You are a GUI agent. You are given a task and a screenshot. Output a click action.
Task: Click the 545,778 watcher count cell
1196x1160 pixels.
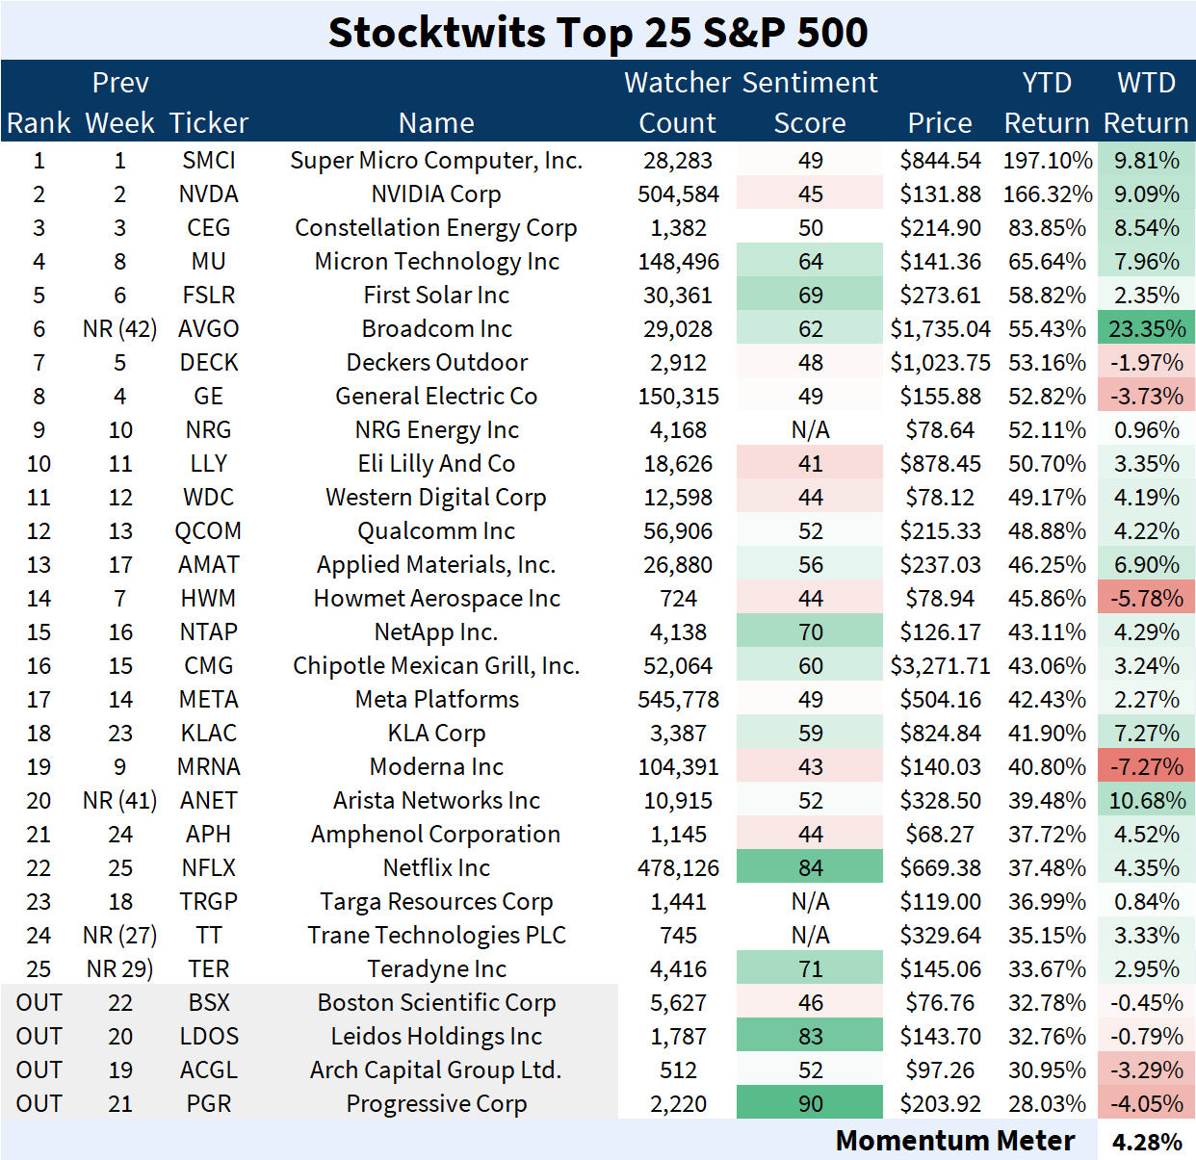[678, 699]
